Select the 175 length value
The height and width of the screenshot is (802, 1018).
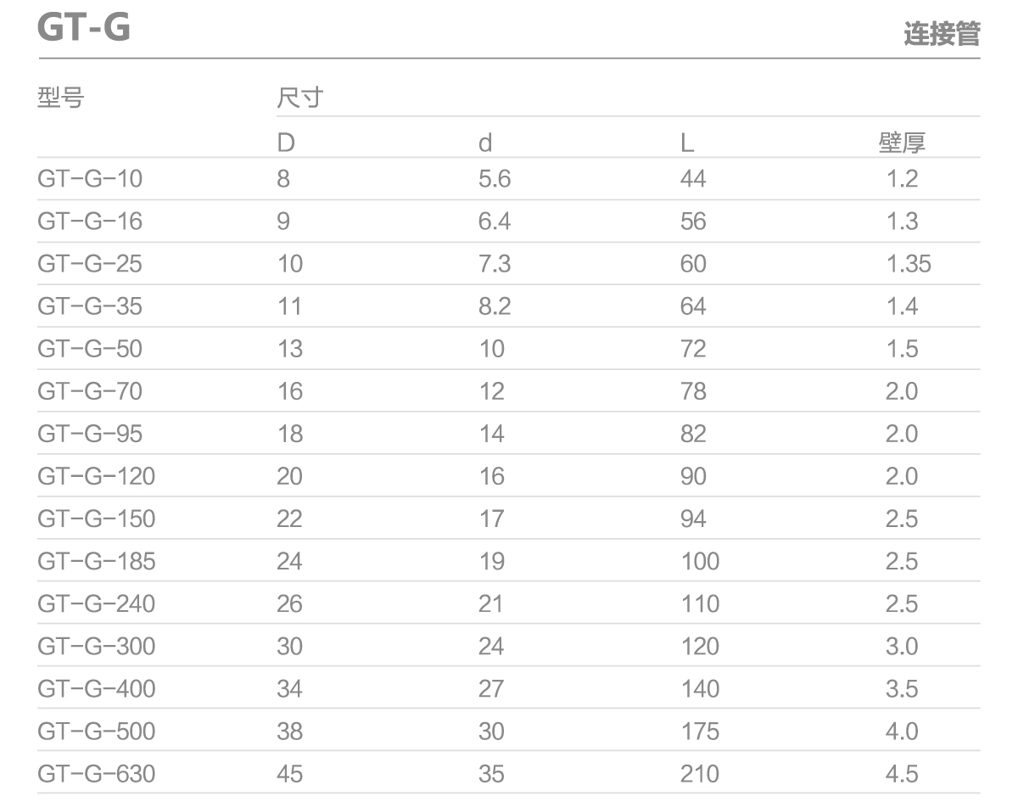point(700,731)
